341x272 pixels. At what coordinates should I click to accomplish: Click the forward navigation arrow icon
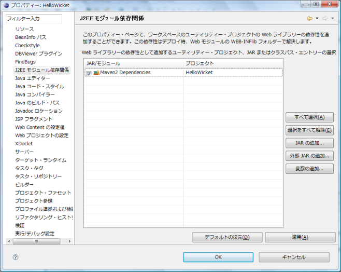(325, 18)
